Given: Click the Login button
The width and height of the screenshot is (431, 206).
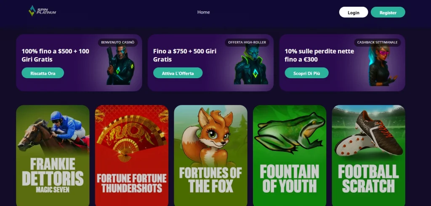Looking at the screenshot, I should pos(354,12).
